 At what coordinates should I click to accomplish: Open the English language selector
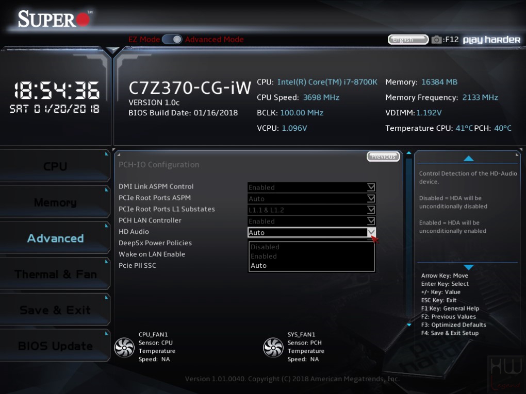click(x=408, y=40)
